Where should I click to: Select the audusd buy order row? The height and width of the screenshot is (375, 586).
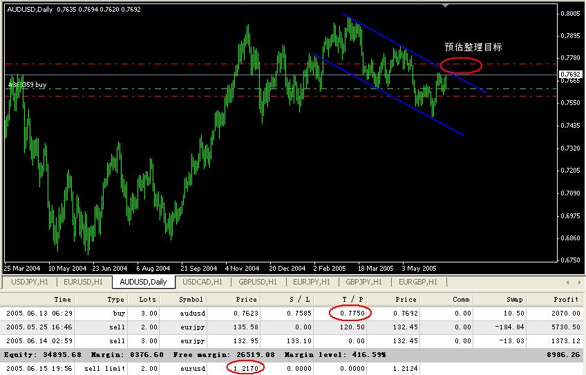(292, 314)
